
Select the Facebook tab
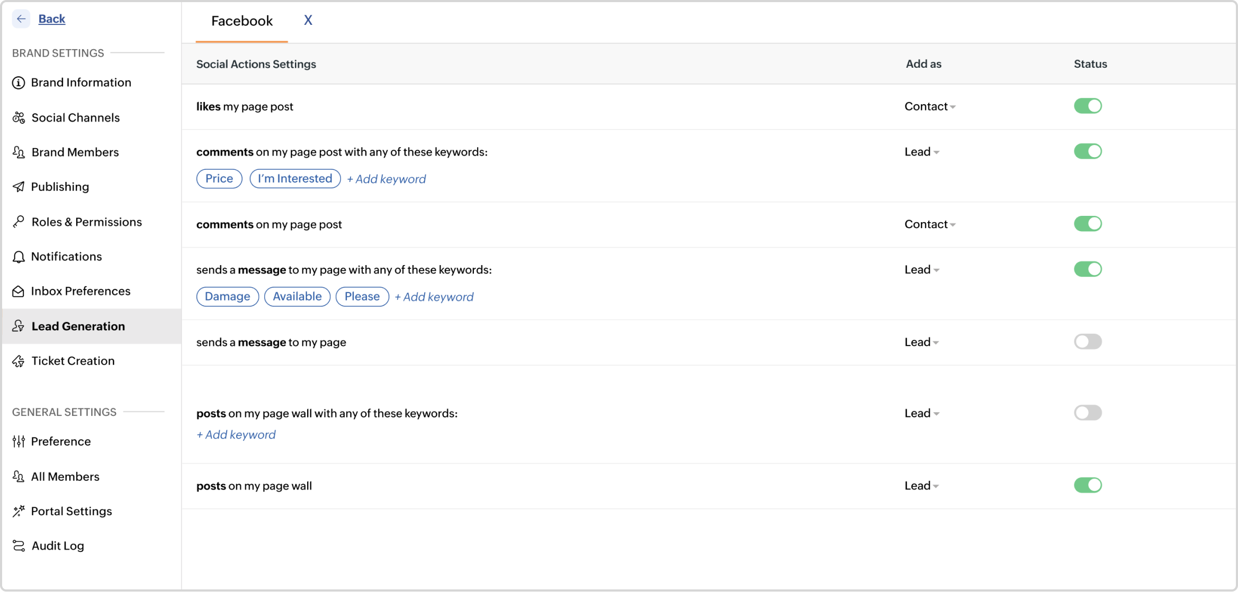242,21
